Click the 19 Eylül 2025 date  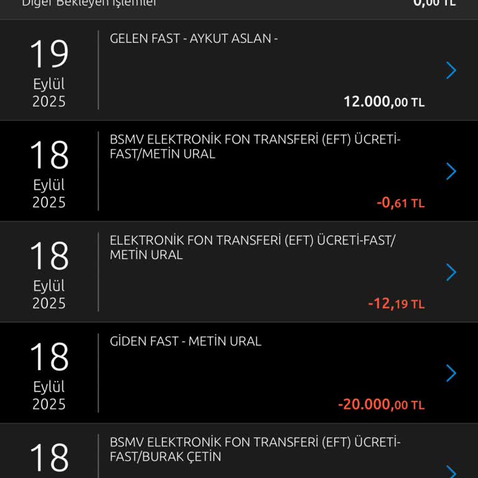49,72
